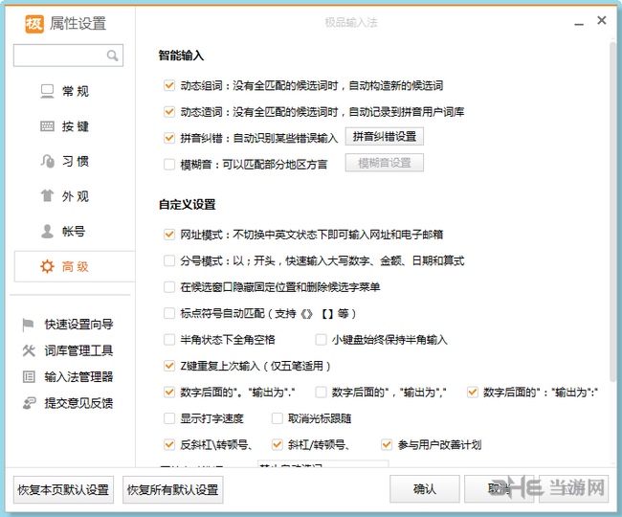This screenshot has height=517, width=622.
Task: Uncheck 拼音纠错 option
Action: tap(169, 138)
